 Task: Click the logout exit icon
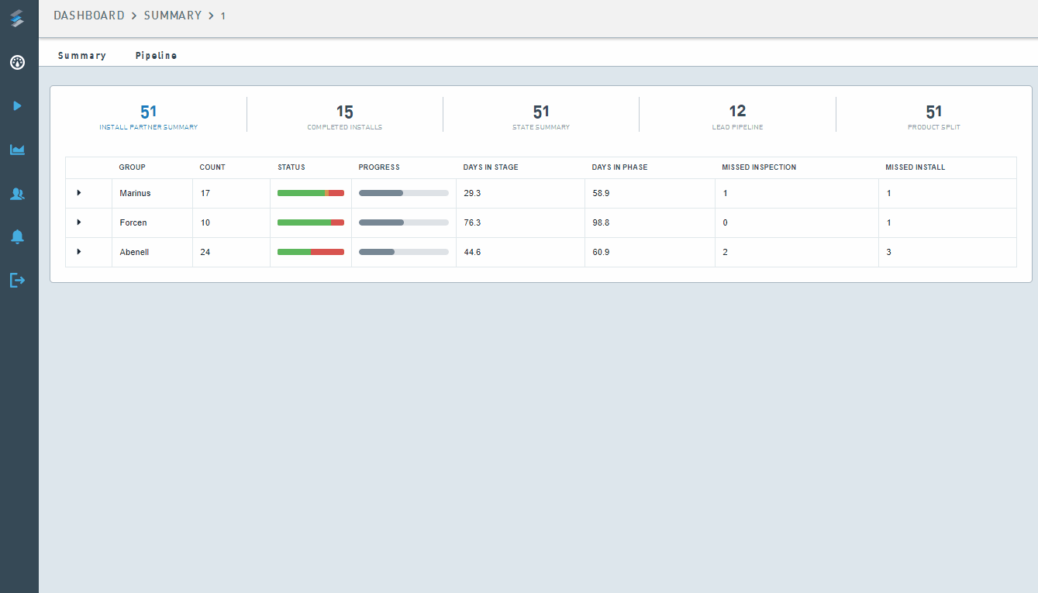[17, 280]
